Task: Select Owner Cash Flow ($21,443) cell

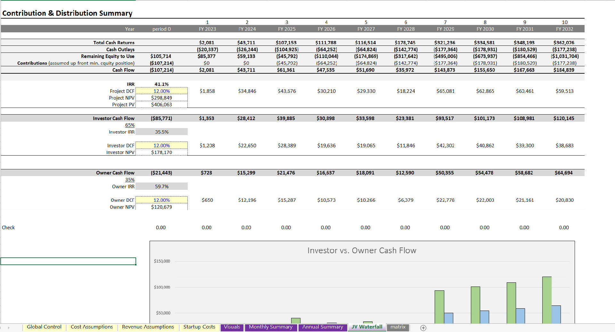Action: point(161,173)
